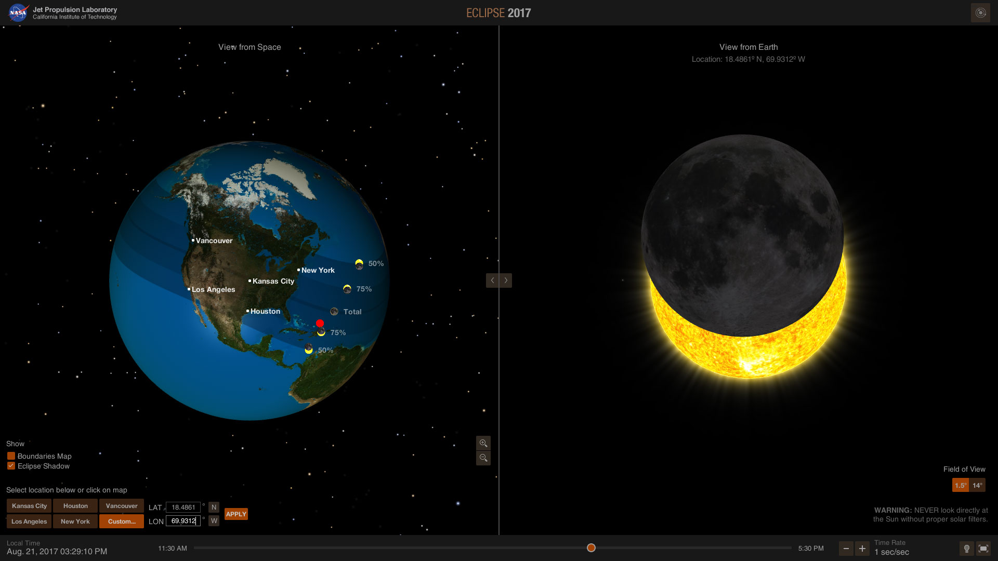Disable the Eclipse Shadow checkbox
Image resolution: width=998 pixels, height=561 pixels.
point(10,466)
